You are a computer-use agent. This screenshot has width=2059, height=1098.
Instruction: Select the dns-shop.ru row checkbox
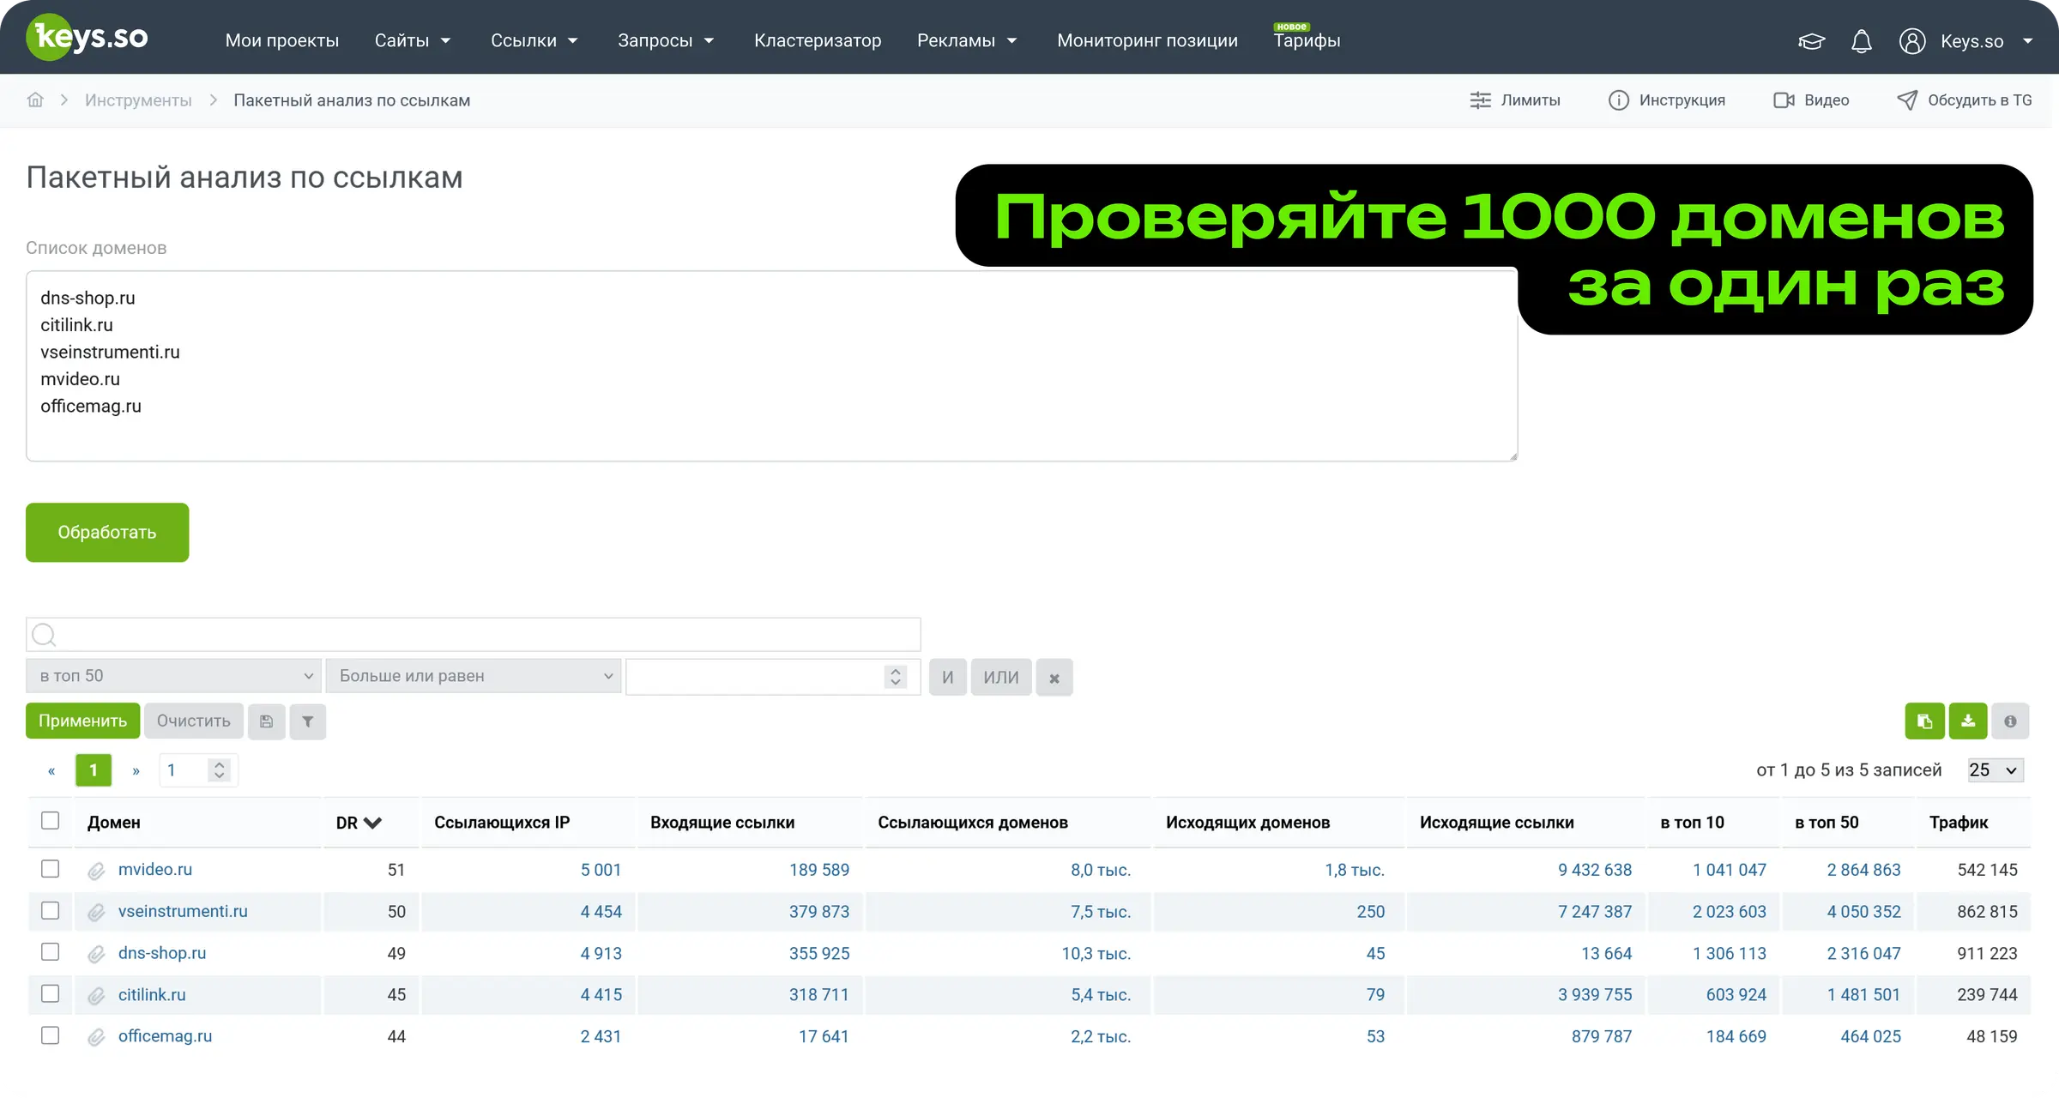(x=51, y=952)
